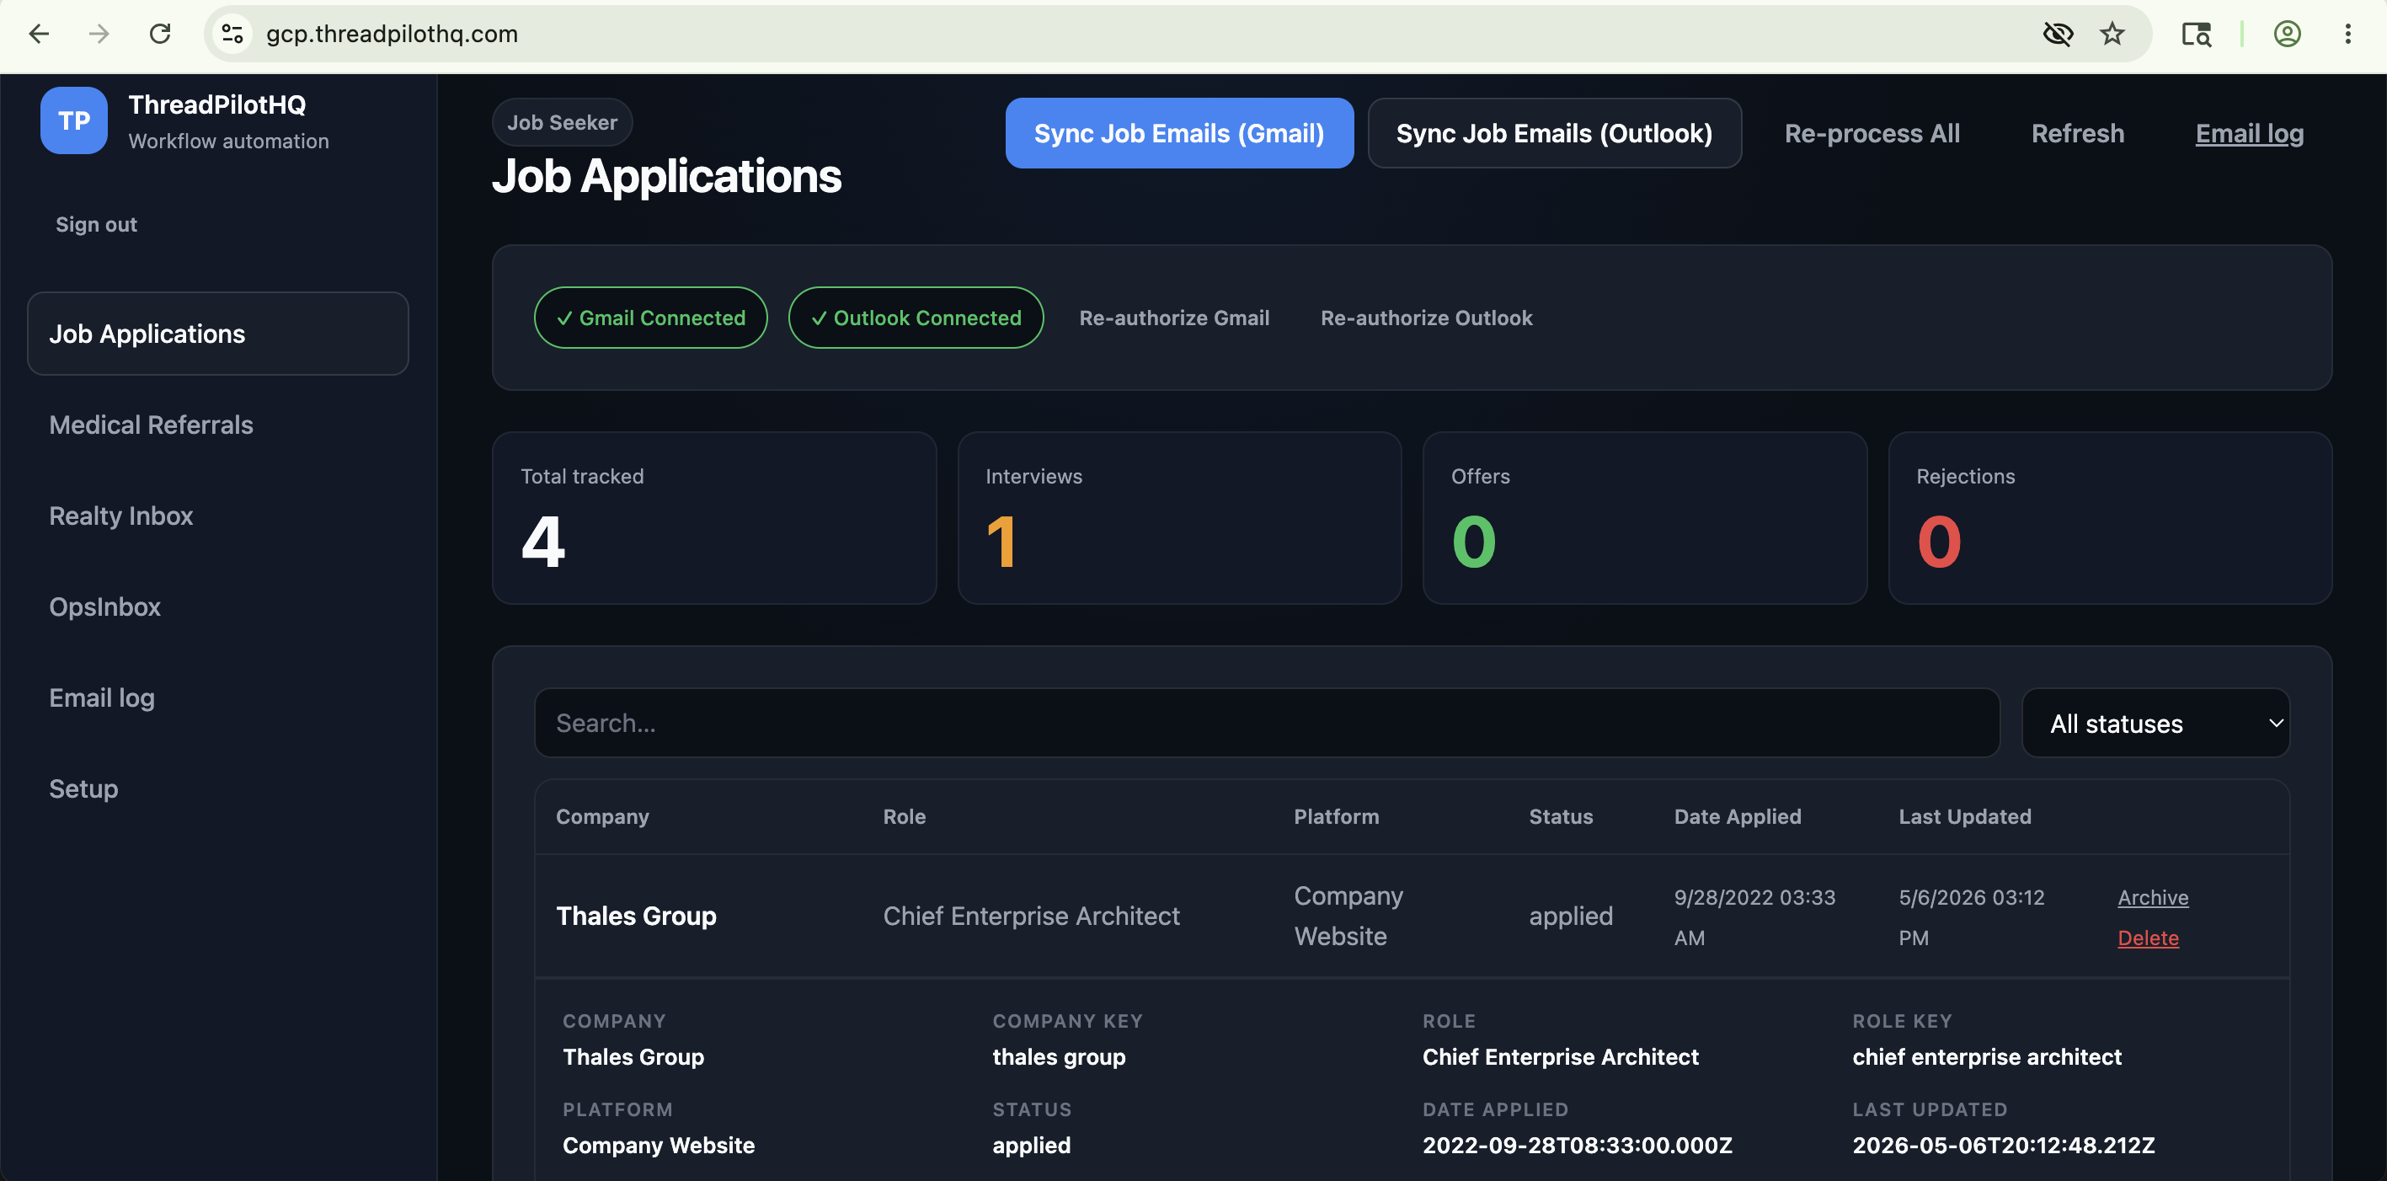Open Job Applications in sidebar
2387x1181 pixels.
click(x=218, y=334)
